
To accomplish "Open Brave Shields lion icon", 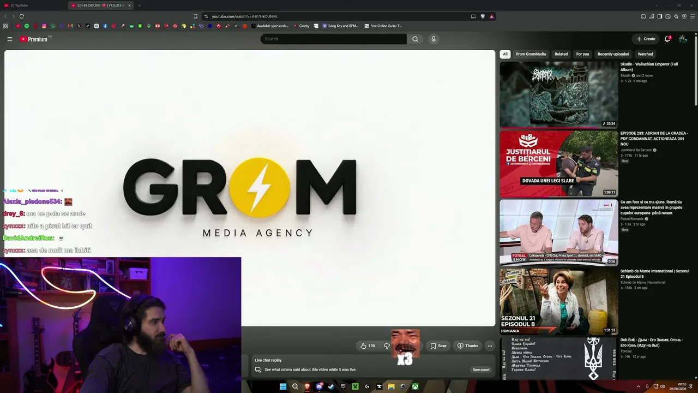I will coord(483,16).
